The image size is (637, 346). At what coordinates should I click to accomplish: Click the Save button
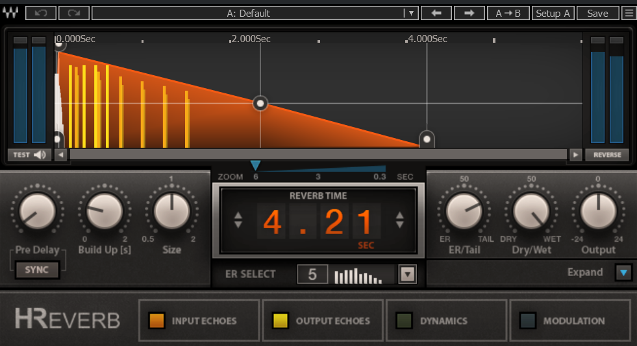point(597,13)
